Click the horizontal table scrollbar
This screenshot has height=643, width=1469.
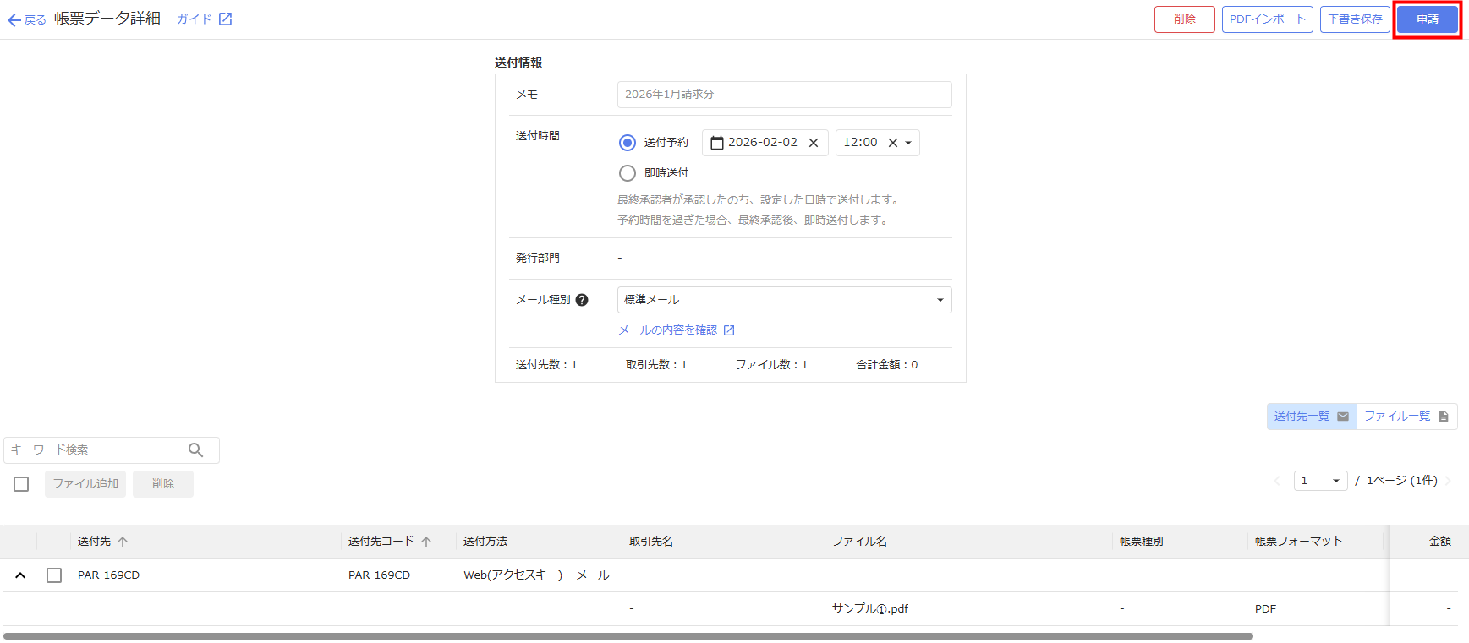point(628,636)
